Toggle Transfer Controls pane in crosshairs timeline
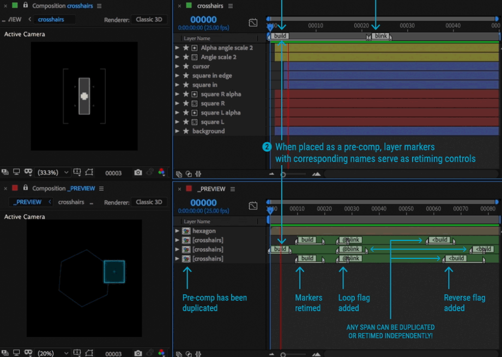502x357 pixels. 189,174
